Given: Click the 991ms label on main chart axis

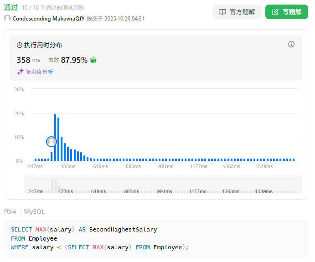Looking at the screenshot, I should point(165,167).
